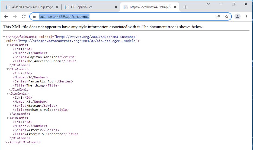Close the ASP.NET Web API Help Page tab
Viewport: 253px width, 150px height.
pyautogui.click(x=57, y=7)
